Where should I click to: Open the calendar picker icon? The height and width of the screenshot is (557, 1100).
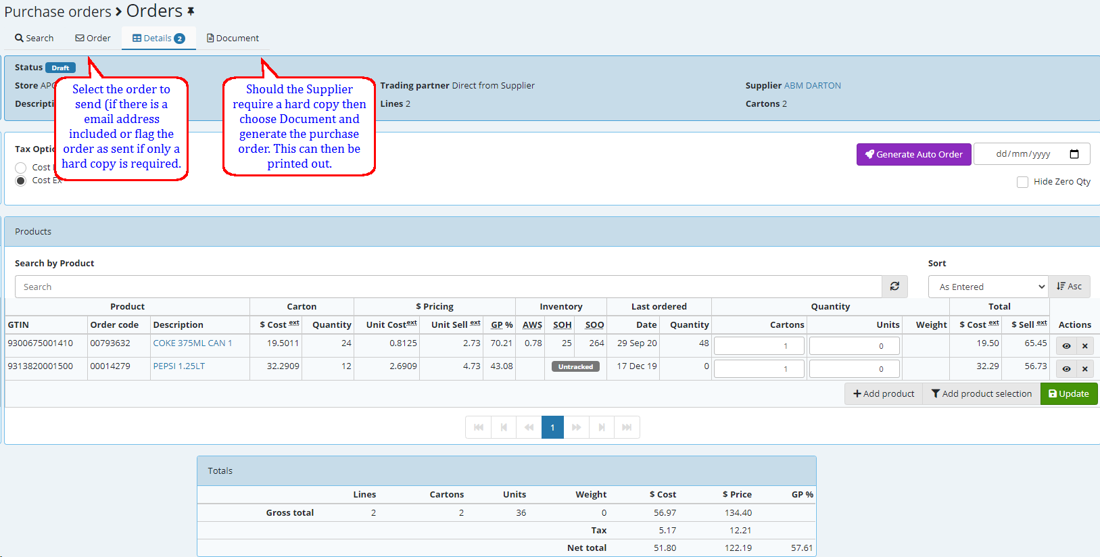1074,154
